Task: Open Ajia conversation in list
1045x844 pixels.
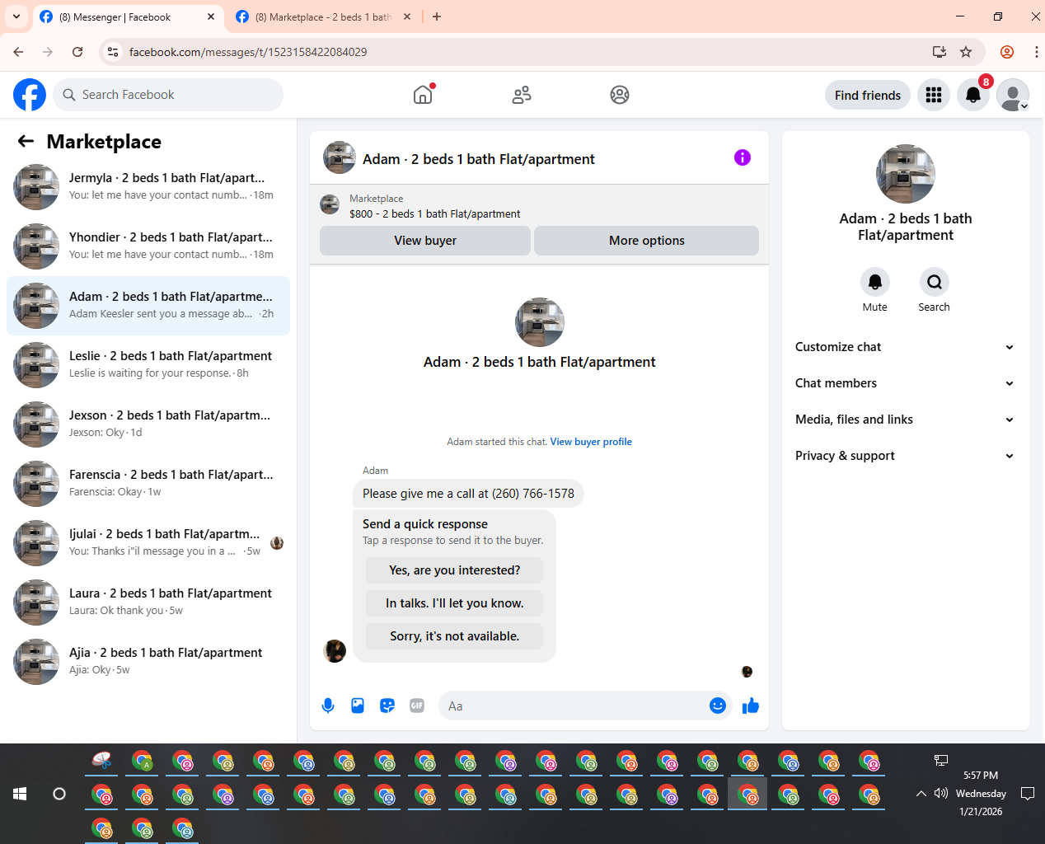Action: (148, 662)
